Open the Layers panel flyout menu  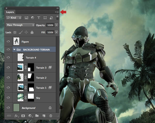point(57,12)
